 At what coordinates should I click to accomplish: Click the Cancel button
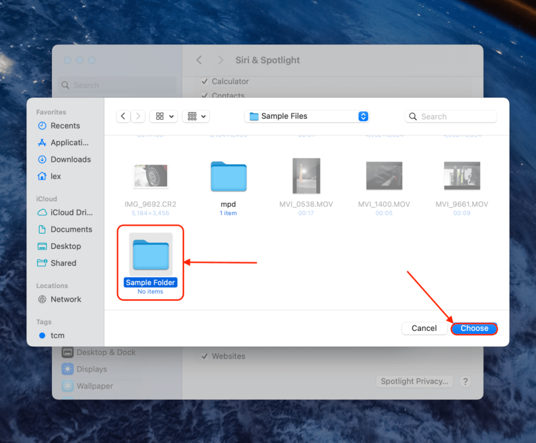click(424, 328)
